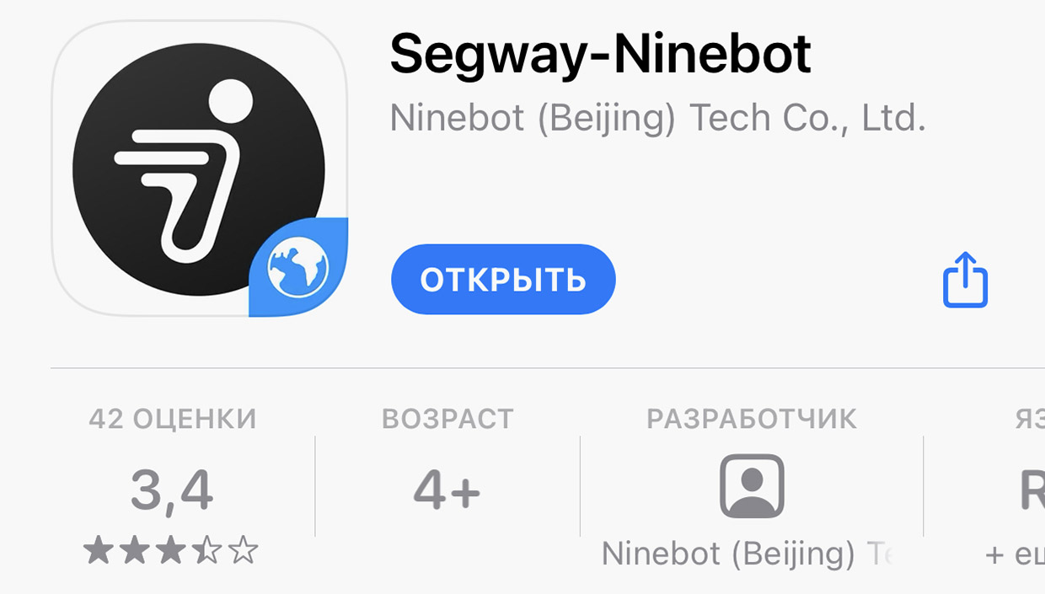This screenshot has width=1045, height=594.
Task: Click the empty fifth rating star
Action: [243, 552]
